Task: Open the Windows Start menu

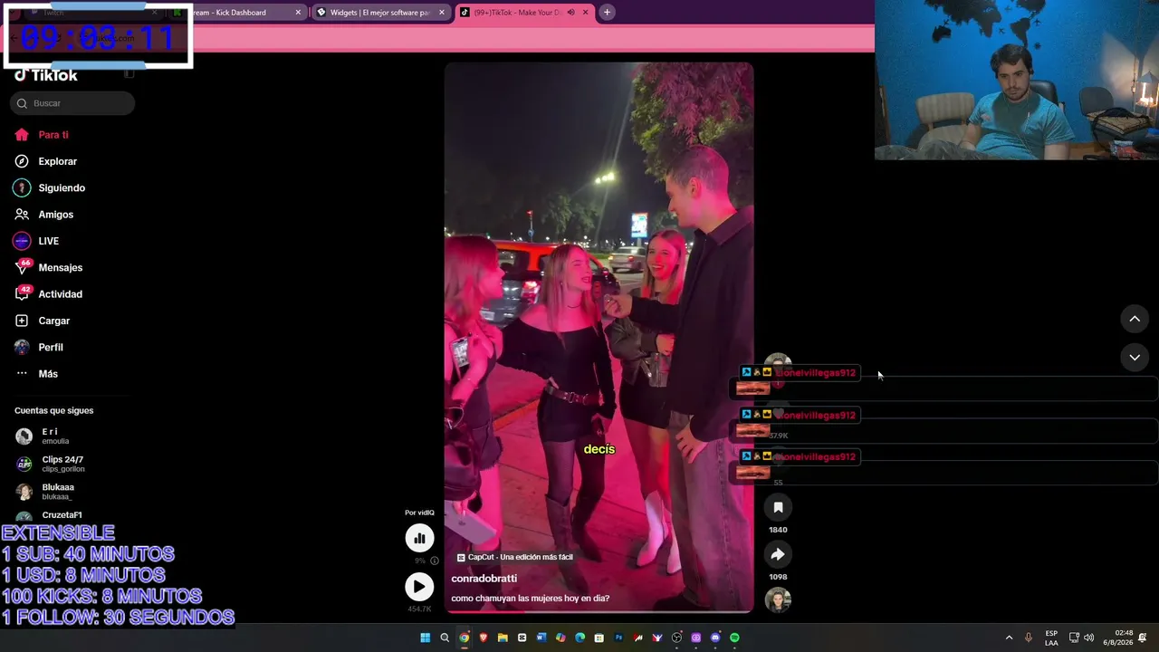Action: tap(425, 638)
